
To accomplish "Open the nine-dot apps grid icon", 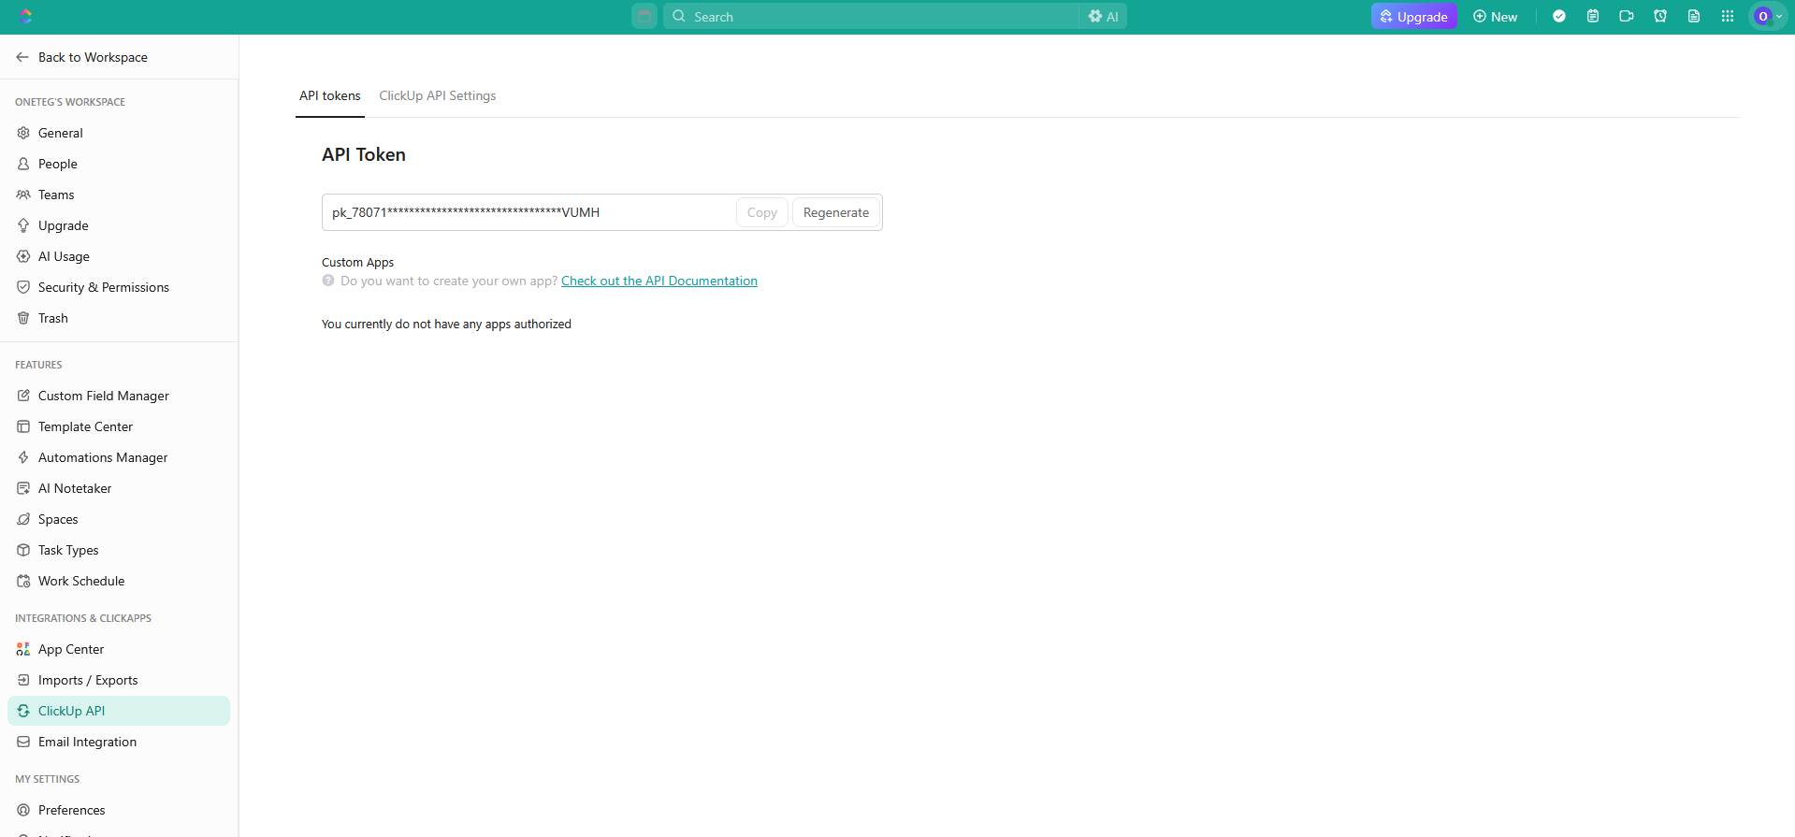I will (1728, 17).
